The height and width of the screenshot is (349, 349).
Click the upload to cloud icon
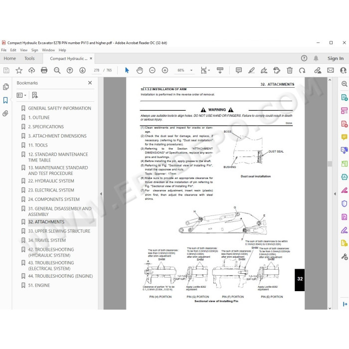pyautogui.click(x=31, y=70)
